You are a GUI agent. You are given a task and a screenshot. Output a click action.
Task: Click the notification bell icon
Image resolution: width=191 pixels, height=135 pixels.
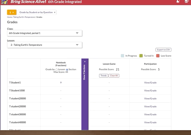[x=178, y=2]
